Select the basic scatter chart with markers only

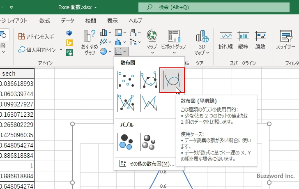coord(126,80)
